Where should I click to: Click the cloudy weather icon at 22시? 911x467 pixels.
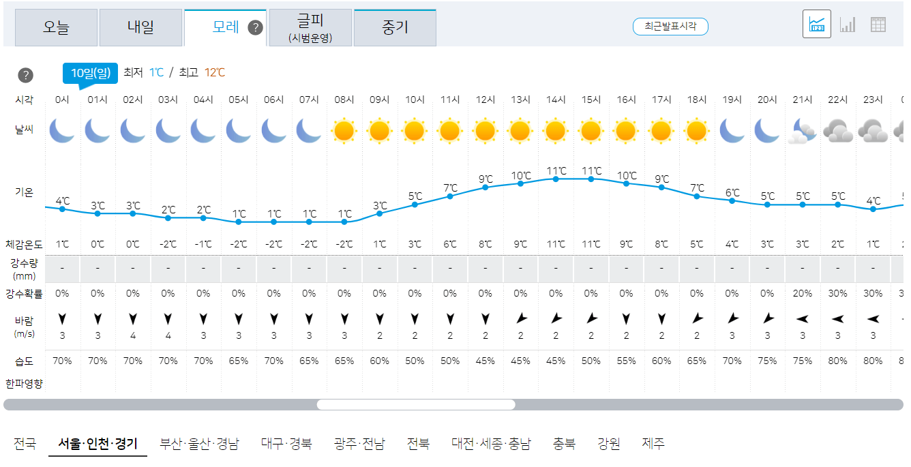tap(837, 131)
